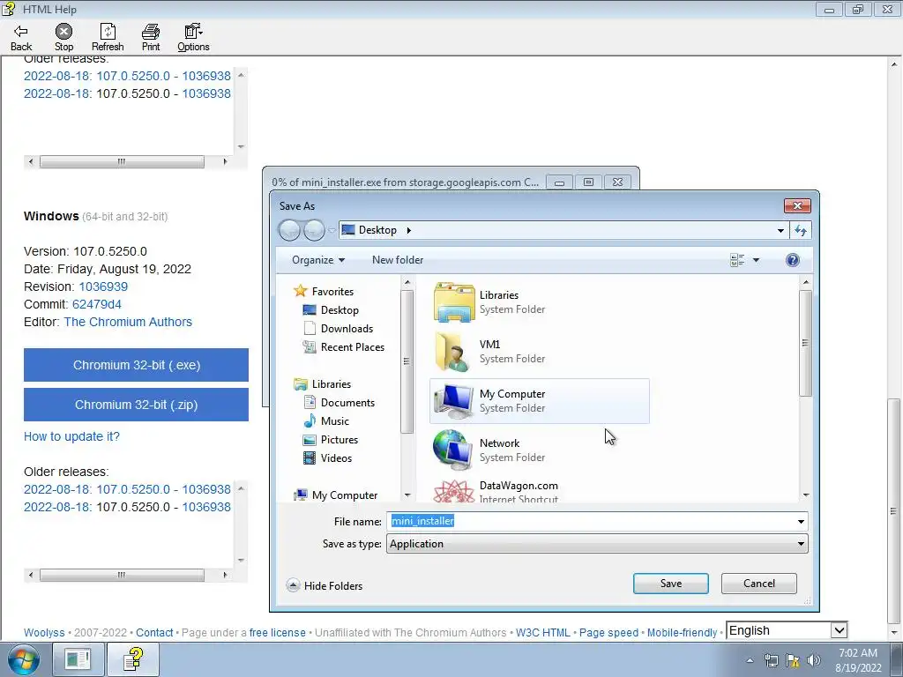Expand the address bar history dropdown
Viewport: 903px width, 677px height.
point(780,230)
